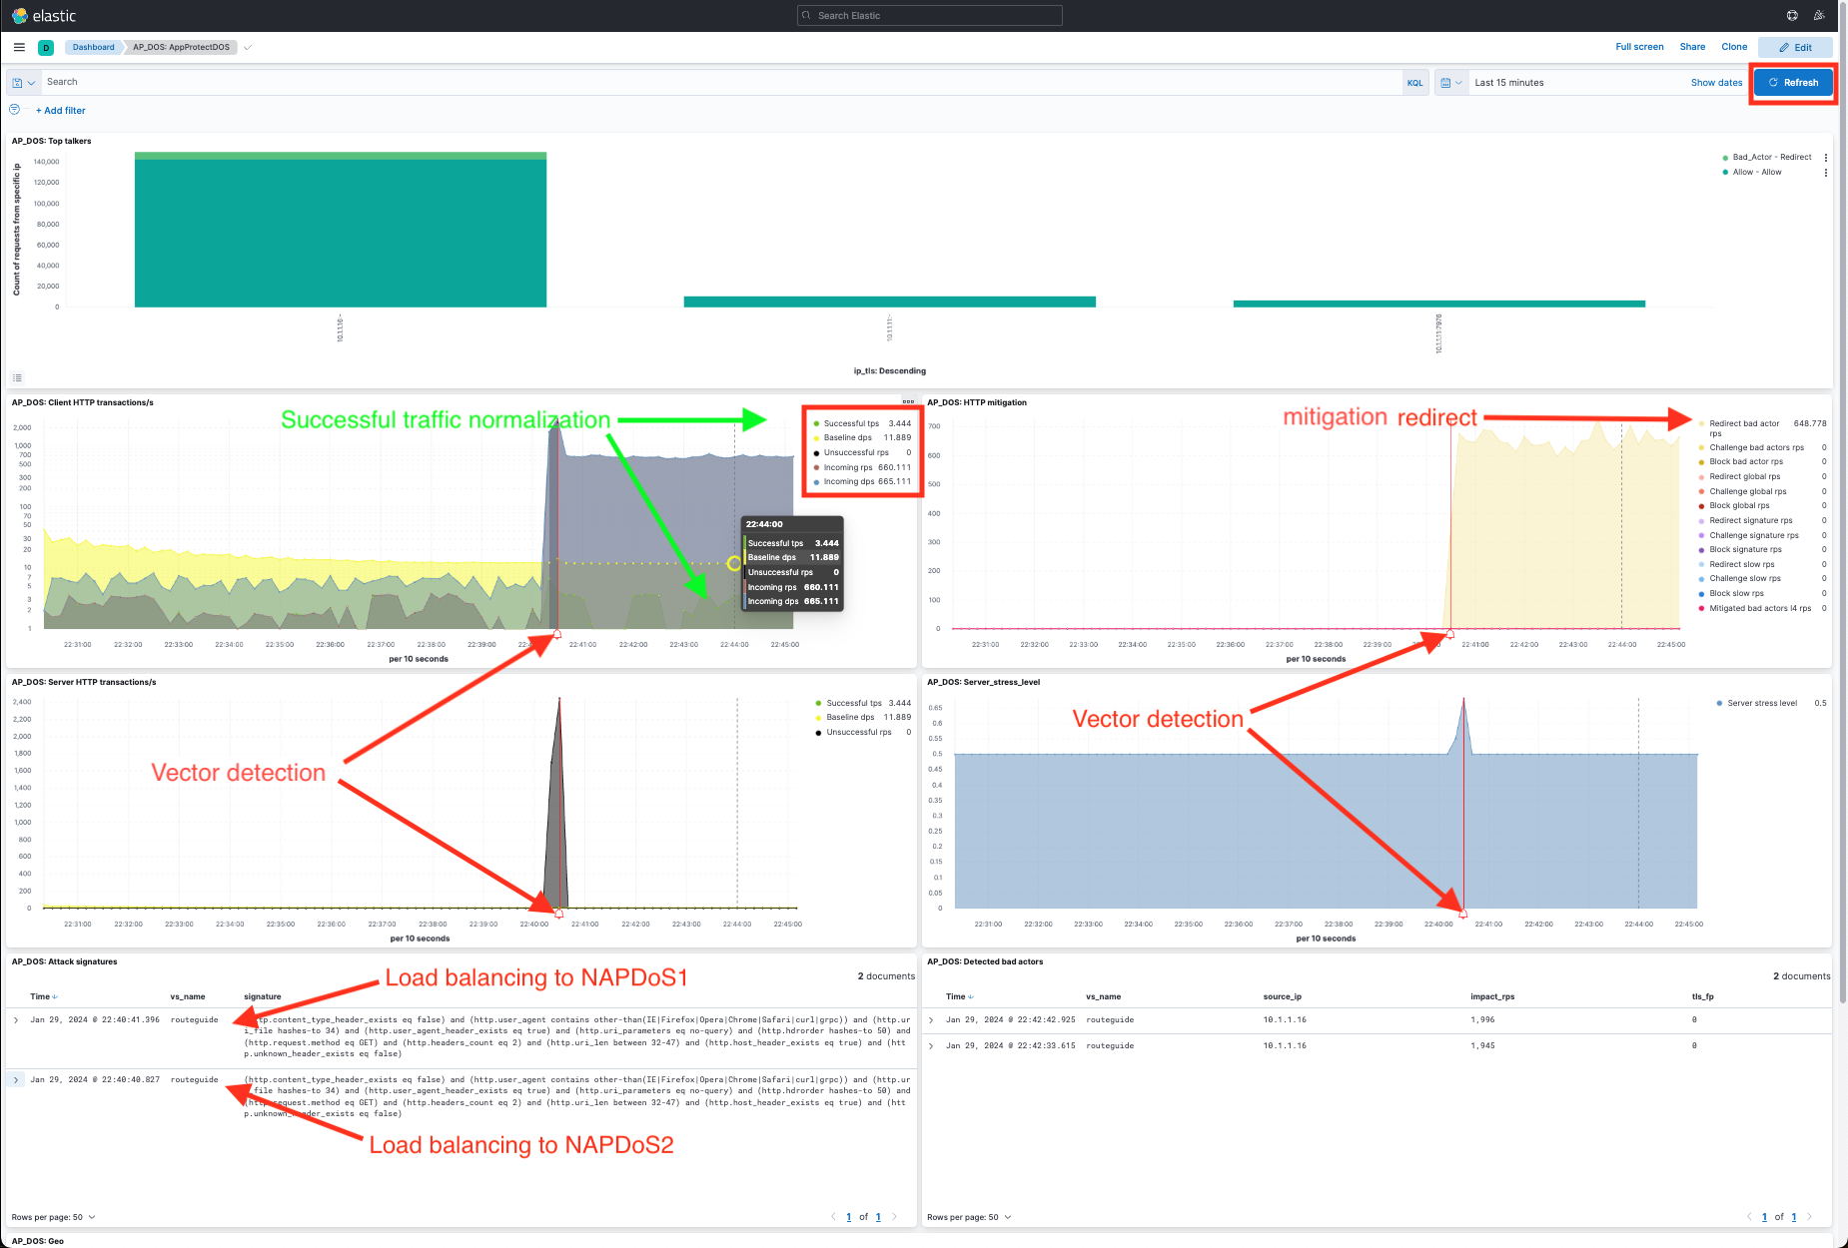
Task: Sort Attack signatures by Time column
Action: point(43,996)
